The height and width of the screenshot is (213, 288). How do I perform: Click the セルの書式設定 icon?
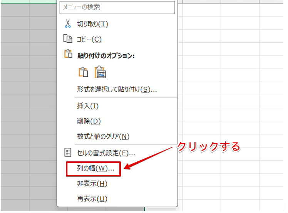pos(68,153)
